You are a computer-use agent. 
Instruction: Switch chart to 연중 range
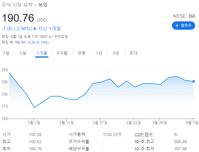click(x=81, y=53)
